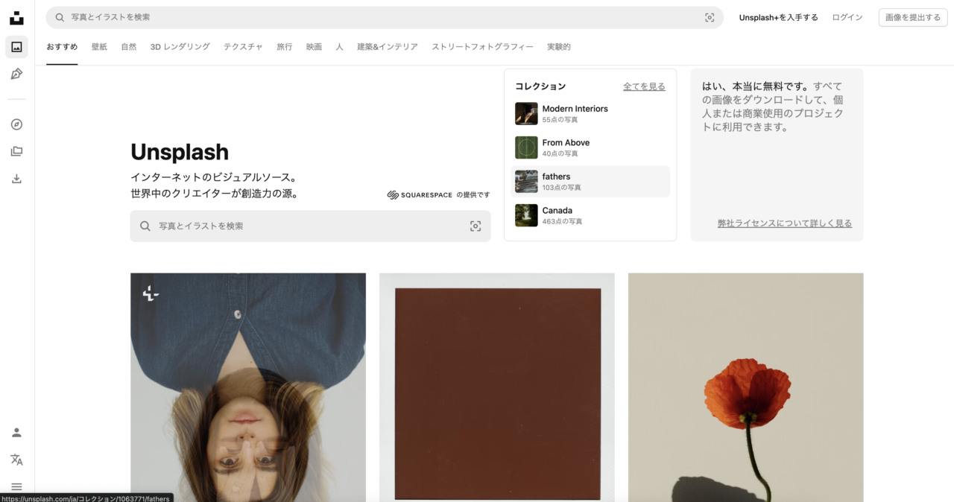Screen dimensions: 954x502
Task: Open the profile person icon in sidebar
Action: point(16,433)
